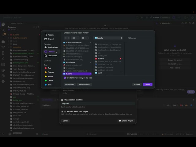Open the iPad (A16) device dropdown

click(133, 134)
